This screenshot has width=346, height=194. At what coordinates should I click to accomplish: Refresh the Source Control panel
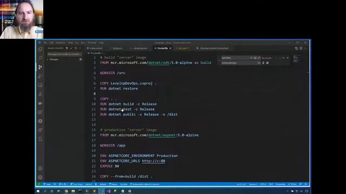(76, 48)
